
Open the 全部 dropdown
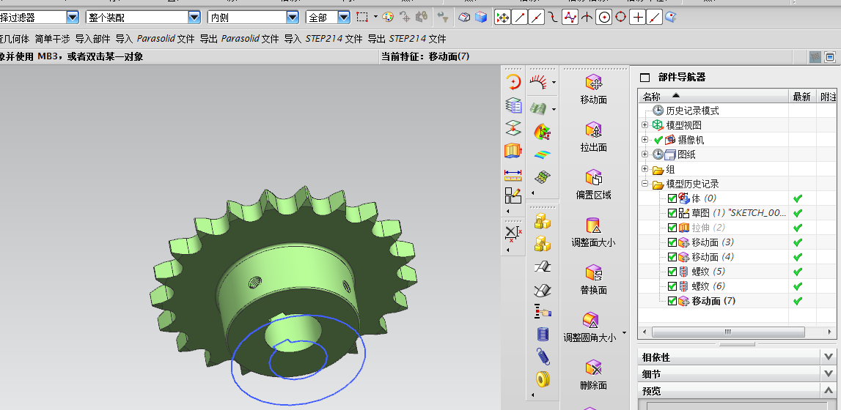(344, 18)
